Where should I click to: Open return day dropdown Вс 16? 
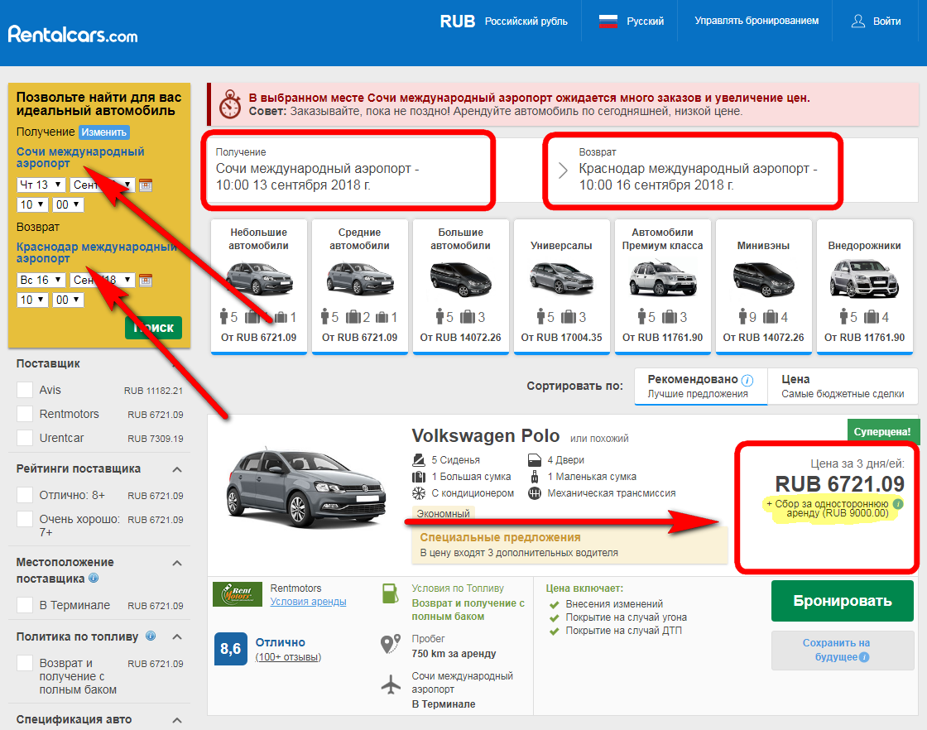pyautogui.click(x=41, y=281)
